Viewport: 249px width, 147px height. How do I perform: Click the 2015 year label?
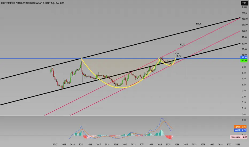pyautogui.click(x=81, y=145)
